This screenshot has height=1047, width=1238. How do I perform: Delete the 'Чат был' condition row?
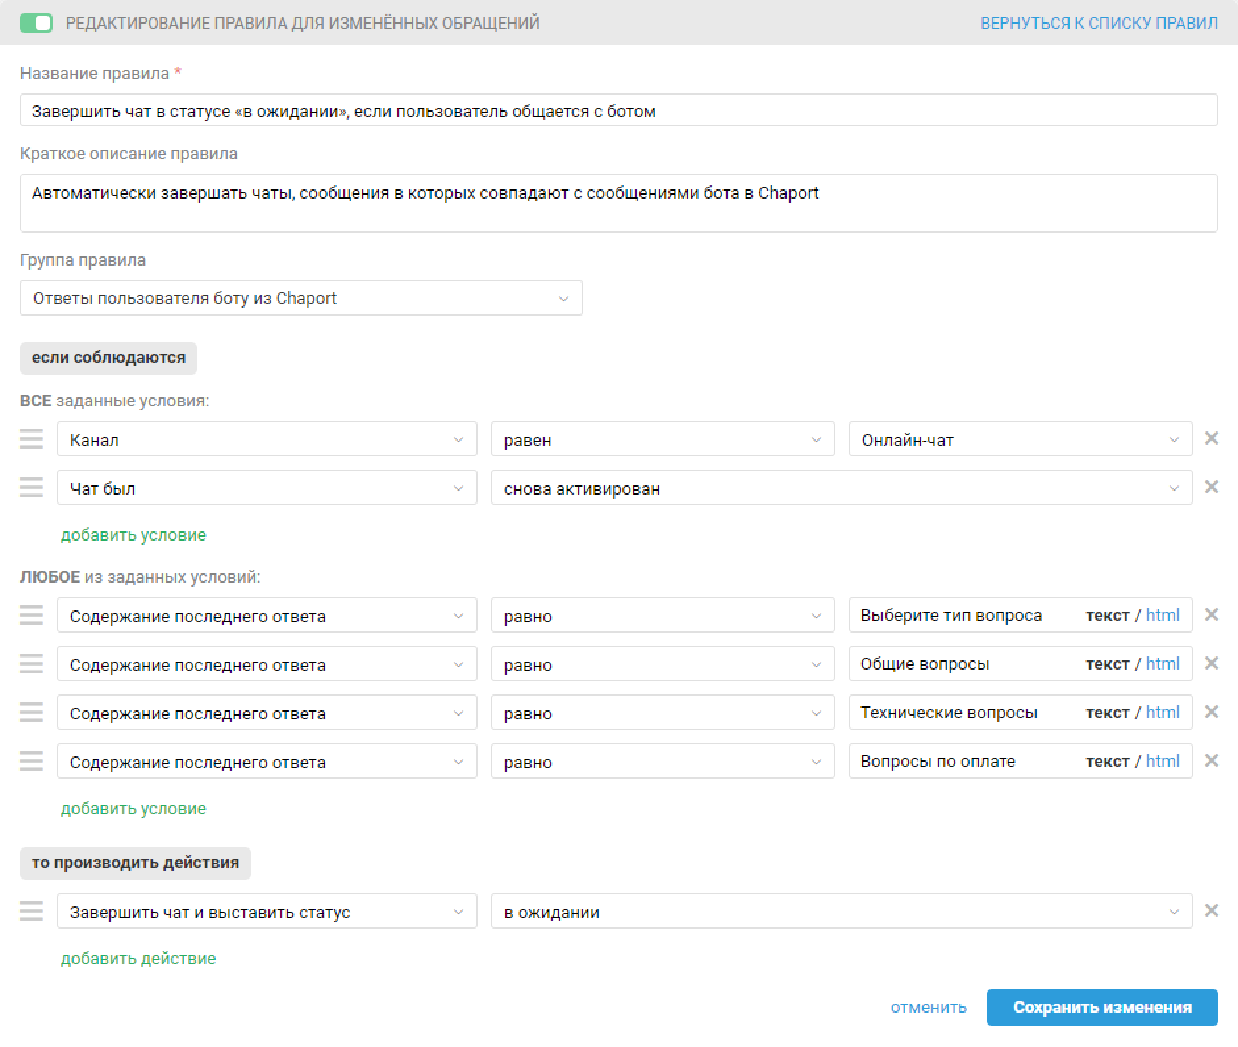click(1211, 487)
